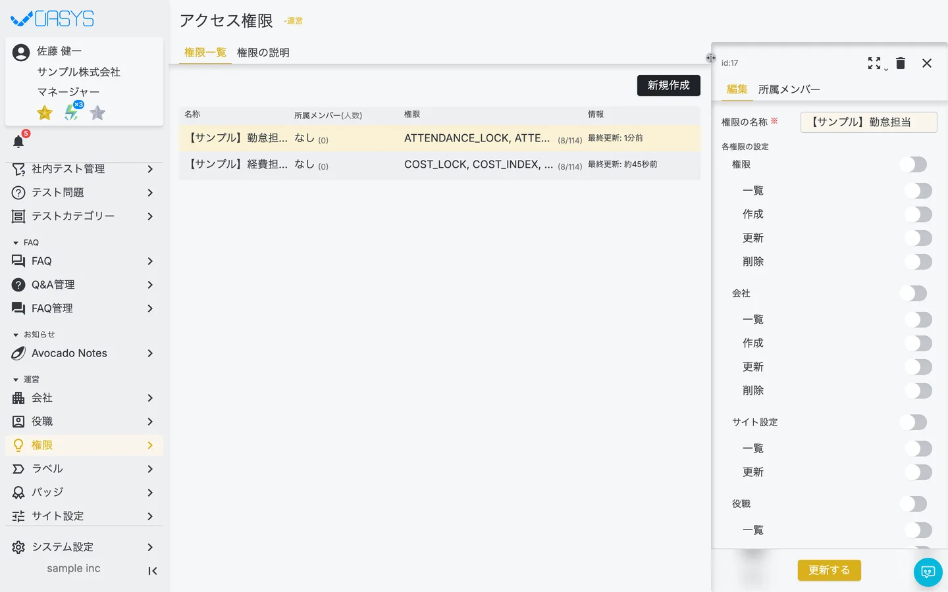Click the user avatar icon beside 佐藤 健一

click(x=21, y=53)
